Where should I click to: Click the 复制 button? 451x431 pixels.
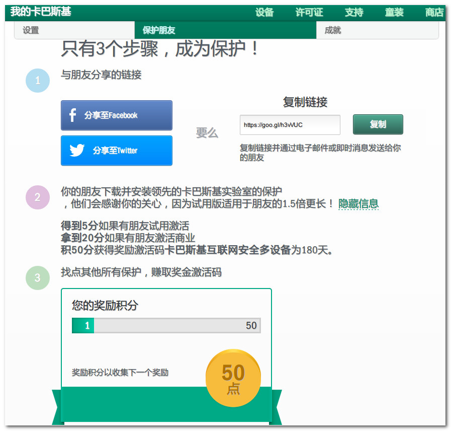pyautogui.click(x=378, y=124)
